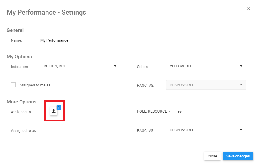
Task: Click the blue badge on the person icon
Action: click(x=59, y=107)
